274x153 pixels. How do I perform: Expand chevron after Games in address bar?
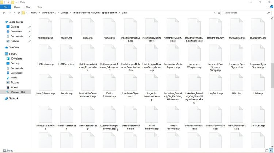coord(70,13)
